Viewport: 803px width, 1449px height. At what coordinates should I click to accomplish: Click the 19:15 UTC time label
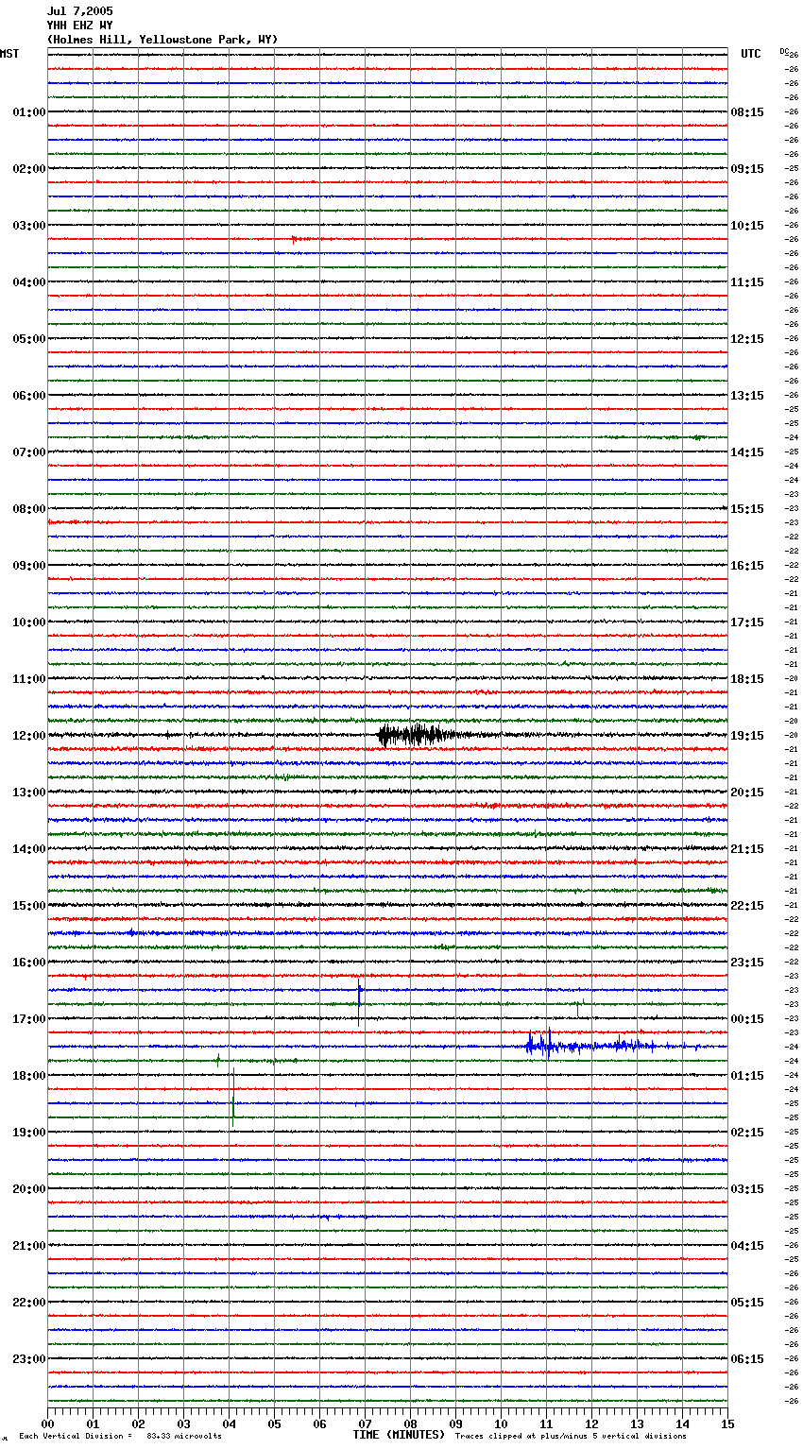tap(747, 736)
